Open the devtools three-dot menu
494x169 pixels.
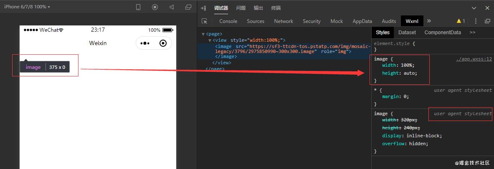pyautogui.click(x=476, y=21)
